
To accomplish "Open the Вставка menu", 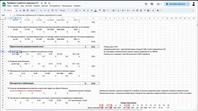I will click(x=29, y=6).
